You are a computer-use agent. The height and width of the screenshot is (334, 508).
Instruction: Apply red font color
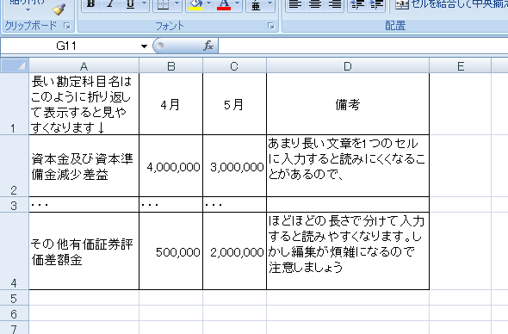(224, 4)
